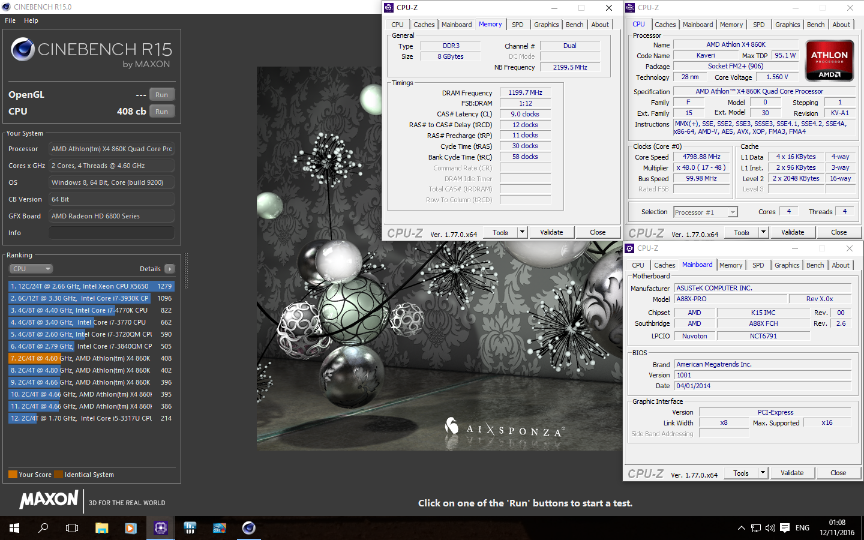This screenshot has width=864, height=540.
Task: Click DRAM Frequency value 1199.7 MHz
Action: pos(525,92)
